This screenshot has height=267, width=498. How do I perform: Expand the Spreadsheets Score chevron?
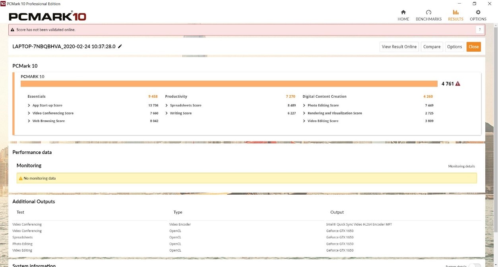(x=167, y=105)
